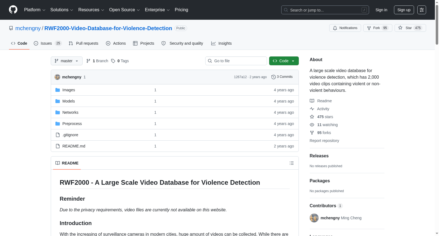Open commit hash 1267a12
This screenshot has height=236, width=439.
coord(240,77)
